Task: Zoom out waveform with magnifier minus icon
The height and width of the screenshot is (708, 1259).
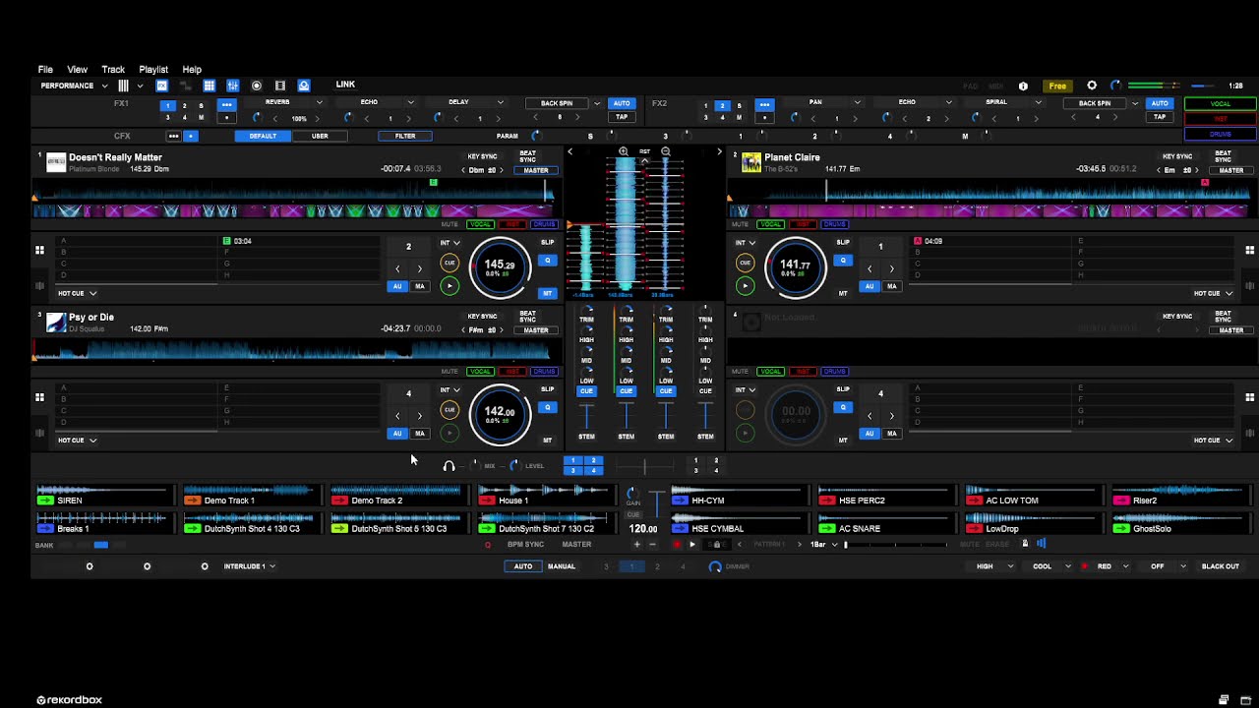Action: pyautogui.click(x=666, y=151)
